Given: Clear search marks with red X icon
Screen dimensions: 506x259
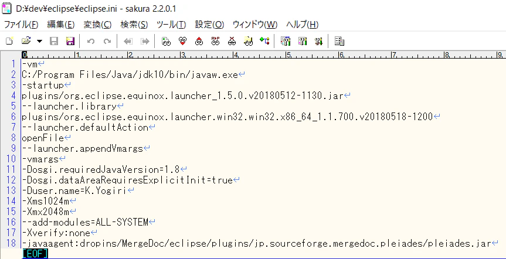Looking at the screenshot, I should [232, 41].
